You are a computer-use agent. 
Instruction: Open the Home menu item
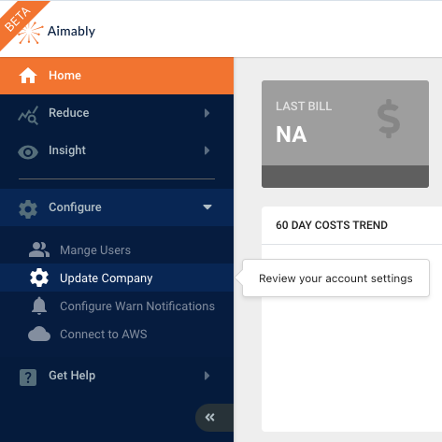click(117, 76)
